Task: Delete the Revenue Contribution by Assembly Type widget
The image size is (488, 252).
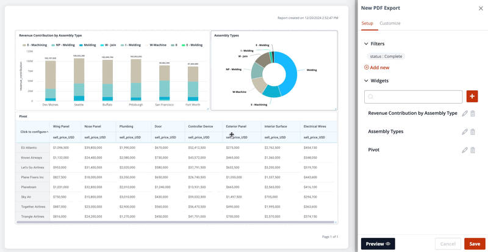Action: (x=473, y=113)
